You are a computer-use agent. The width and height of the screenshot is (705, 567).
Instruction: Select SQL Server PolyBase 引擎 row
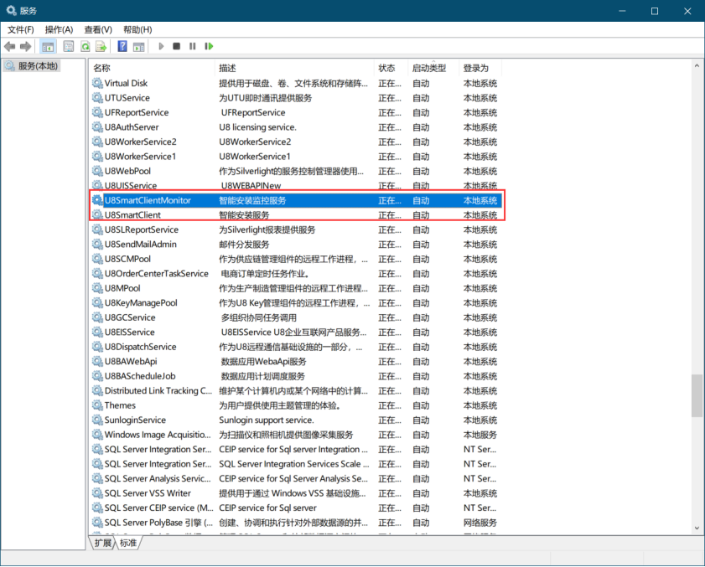296,523
